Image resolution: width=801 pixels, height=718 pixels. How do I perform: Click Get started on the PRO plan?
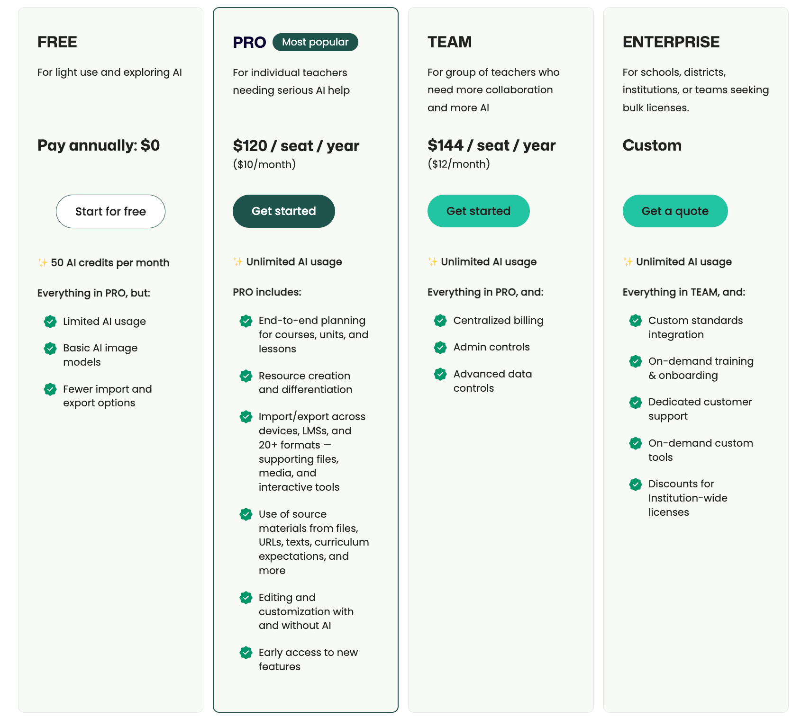[x=283, y=211]
